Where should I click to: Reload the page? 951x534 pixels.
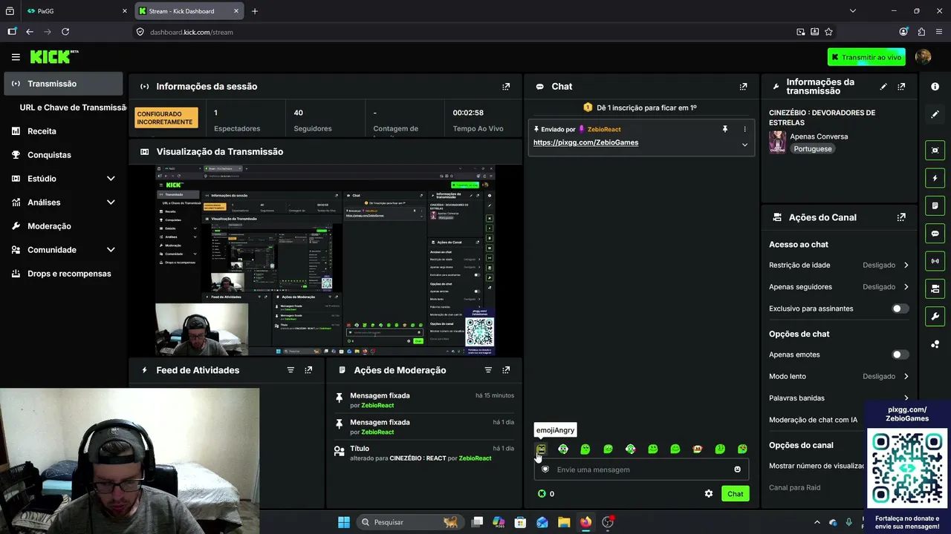point(65,32)
